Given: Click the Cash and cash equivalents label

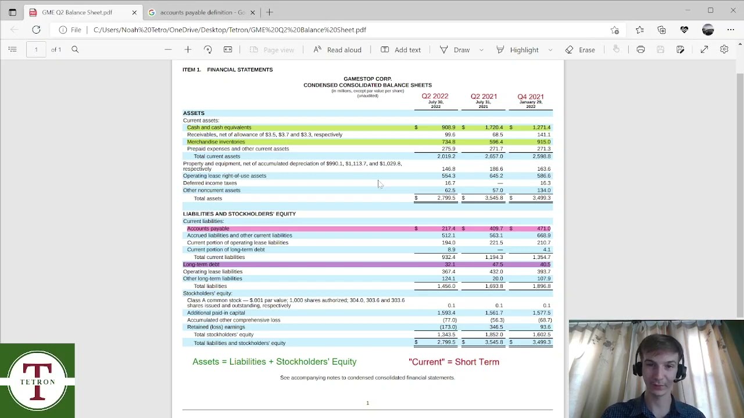Looking at the screenshot, I should [x=219, y=127].
